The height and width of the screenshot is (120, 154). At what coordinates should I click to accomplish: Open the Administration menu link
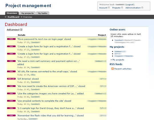pos(133,8)
